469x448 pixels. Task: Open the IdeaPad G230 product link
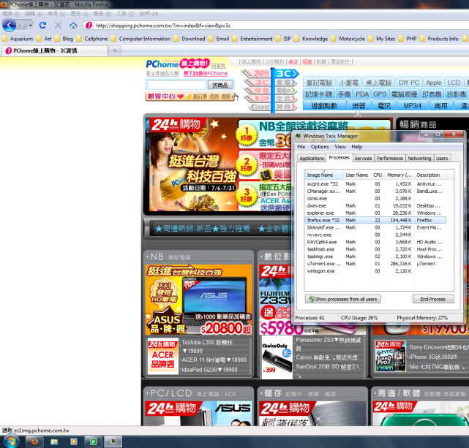point(209,370)
